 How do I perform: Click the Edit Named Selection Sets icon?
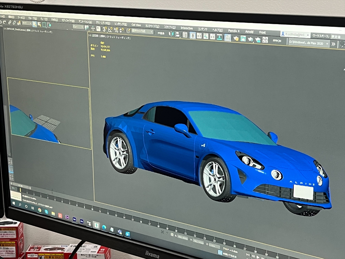click(x=128, y=31)
